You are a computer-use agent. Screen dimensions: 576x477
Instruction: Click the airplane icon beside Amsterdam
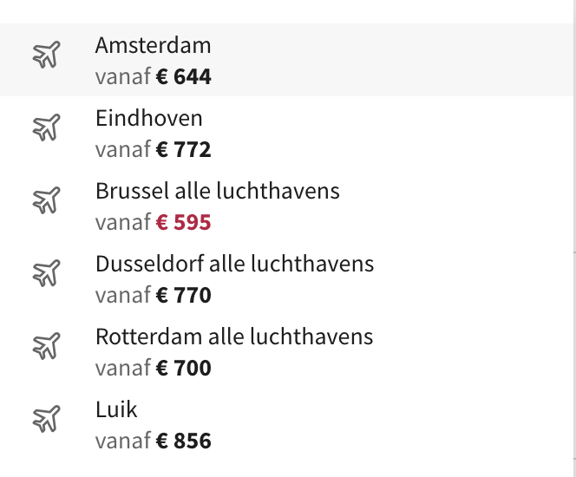(x=46, y=55)
